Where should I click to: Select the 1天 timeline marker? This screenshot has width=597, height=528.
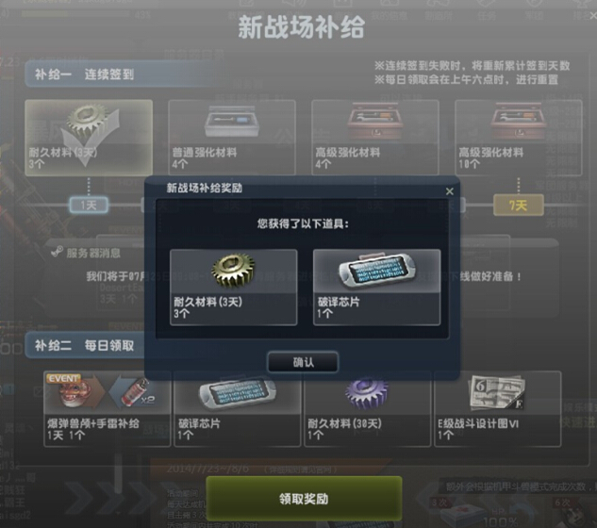pos(89,206)
